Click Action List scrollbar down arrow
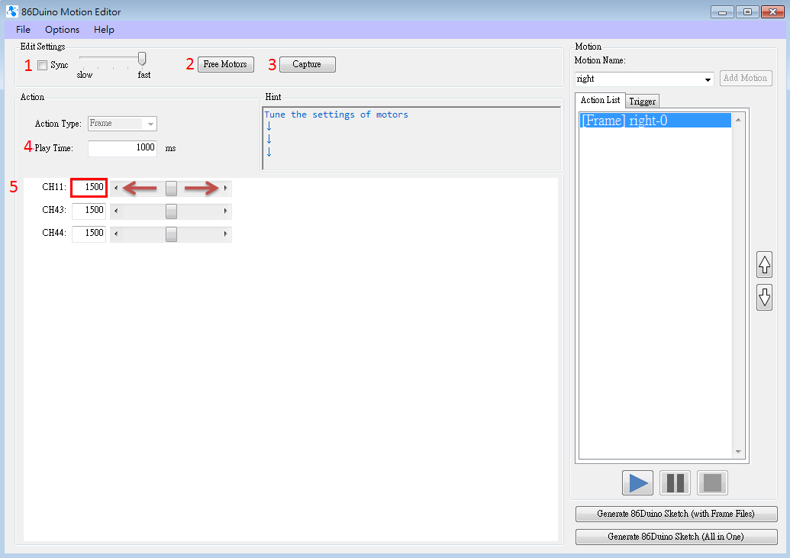Image resolution: width=790 pixels, height=558 pixels. [738, 452]
